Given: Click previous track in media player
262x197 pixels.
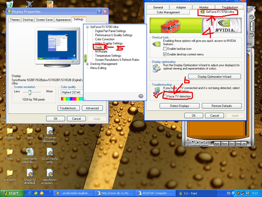Looking at the screenshot, I should (x=188, y=140).
